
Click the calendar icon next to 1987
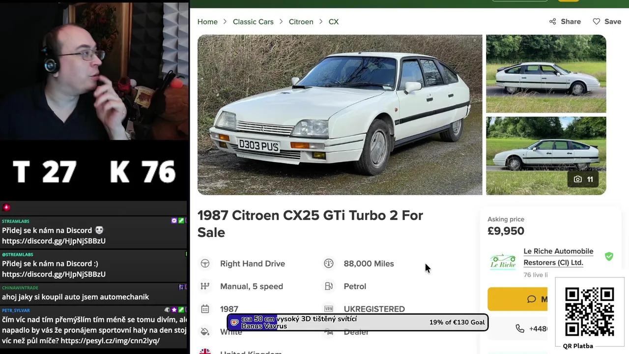pyautogui.click(x=205, y=309)
